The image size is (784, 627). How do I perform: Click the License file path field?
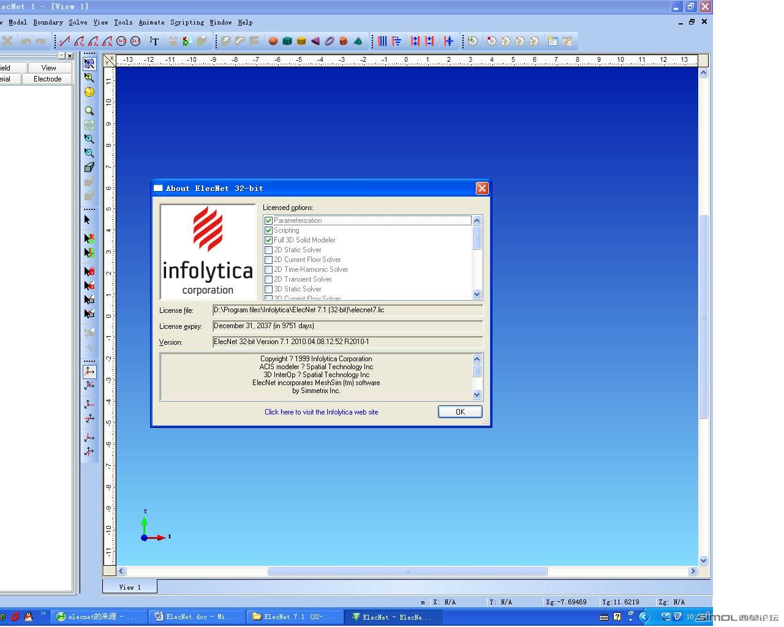pos(347,310)
